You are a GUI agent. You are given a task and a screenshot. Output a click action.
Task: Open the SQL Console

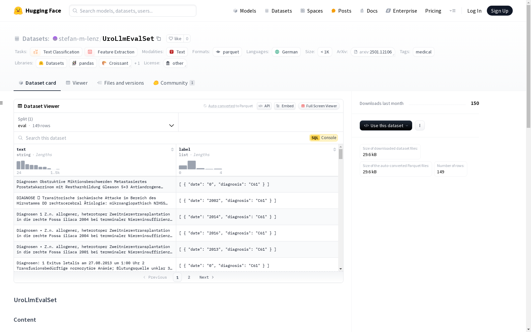[x=324, y=138]
